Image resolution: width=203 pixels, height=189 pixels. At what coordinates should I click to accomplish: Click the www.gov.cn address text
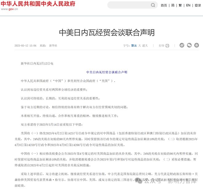pos(9,9)
